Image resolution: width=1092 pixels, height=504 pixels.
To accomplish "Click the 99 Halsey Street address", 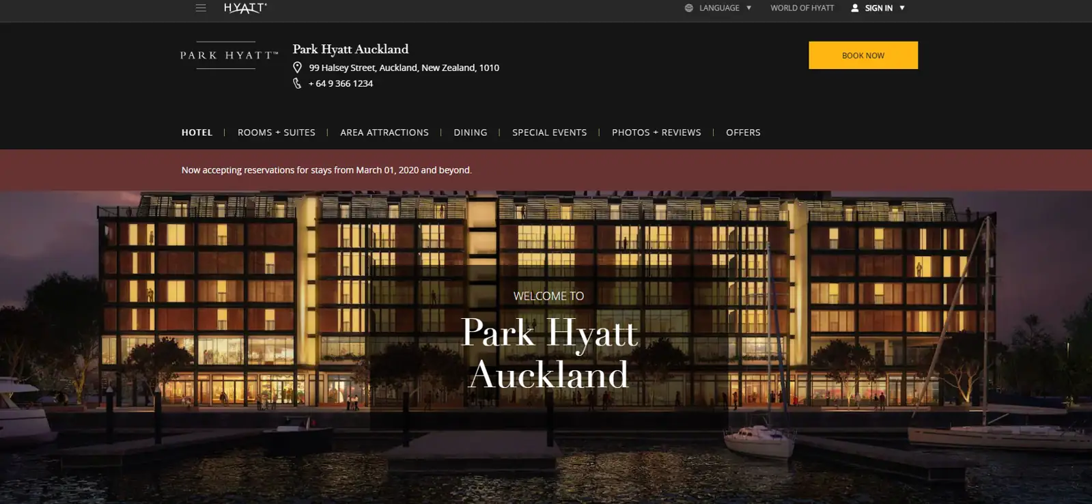I will coord(404,68).
